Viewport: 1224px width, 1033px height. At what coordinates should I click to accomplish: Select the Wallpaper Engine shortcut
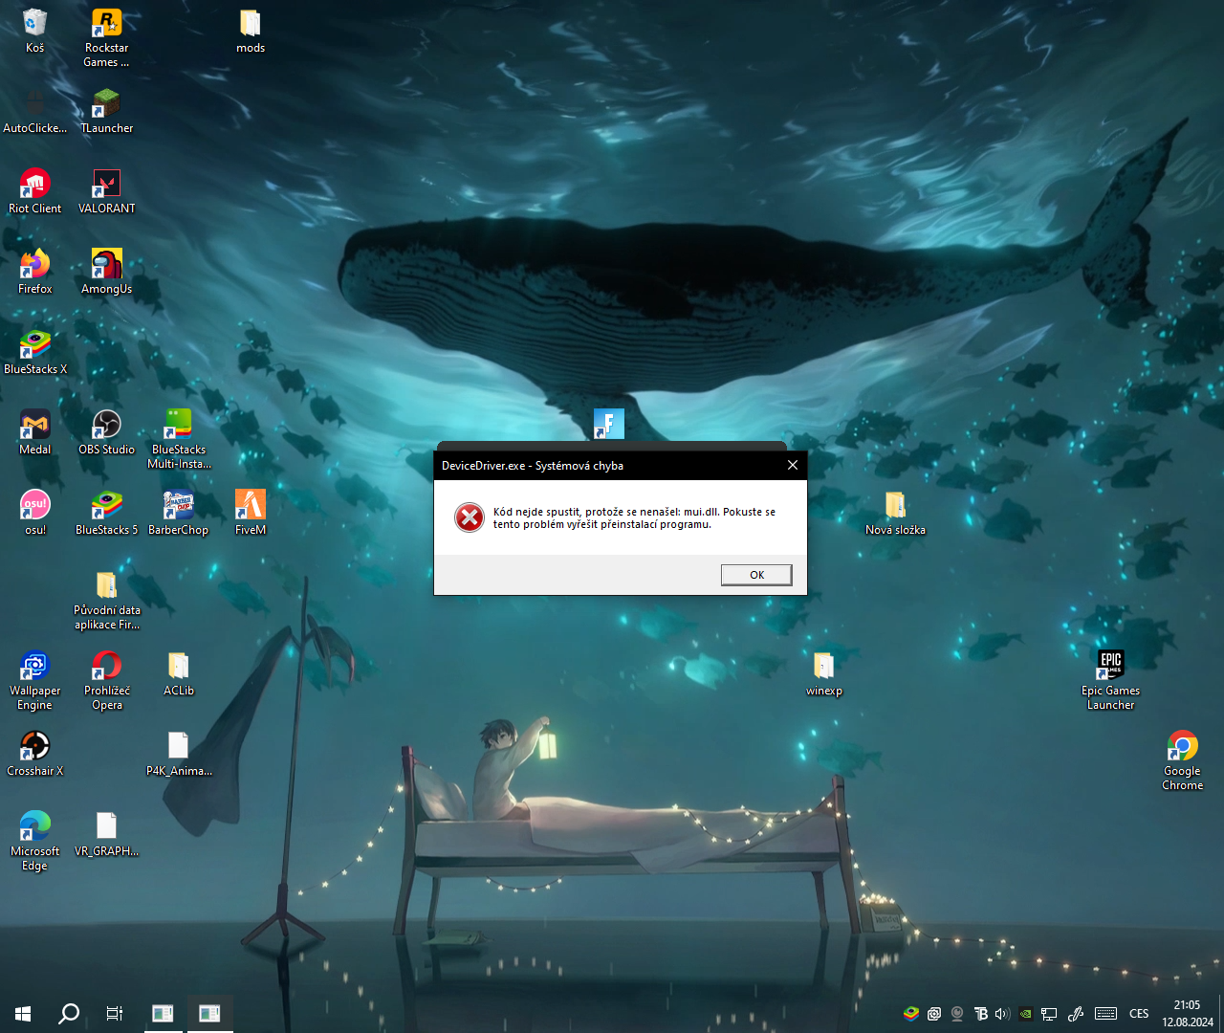[35, 681]
